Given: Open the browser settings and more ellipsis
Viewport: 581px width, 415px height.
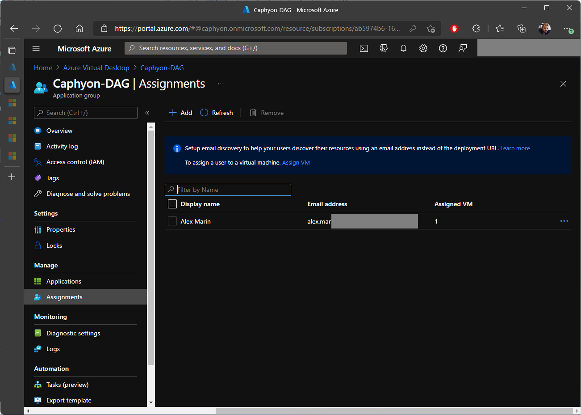Looking at the screenshot, I should point(567,29).
